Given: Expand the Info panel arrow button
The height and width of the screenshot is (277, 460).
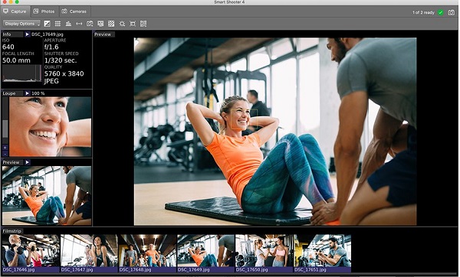Looking at the screenshot, I should click(x=28, y=34).
